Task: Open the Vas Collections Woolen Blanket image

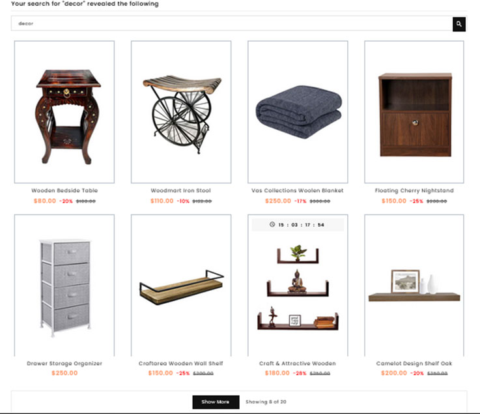Action: click(298, 112)
